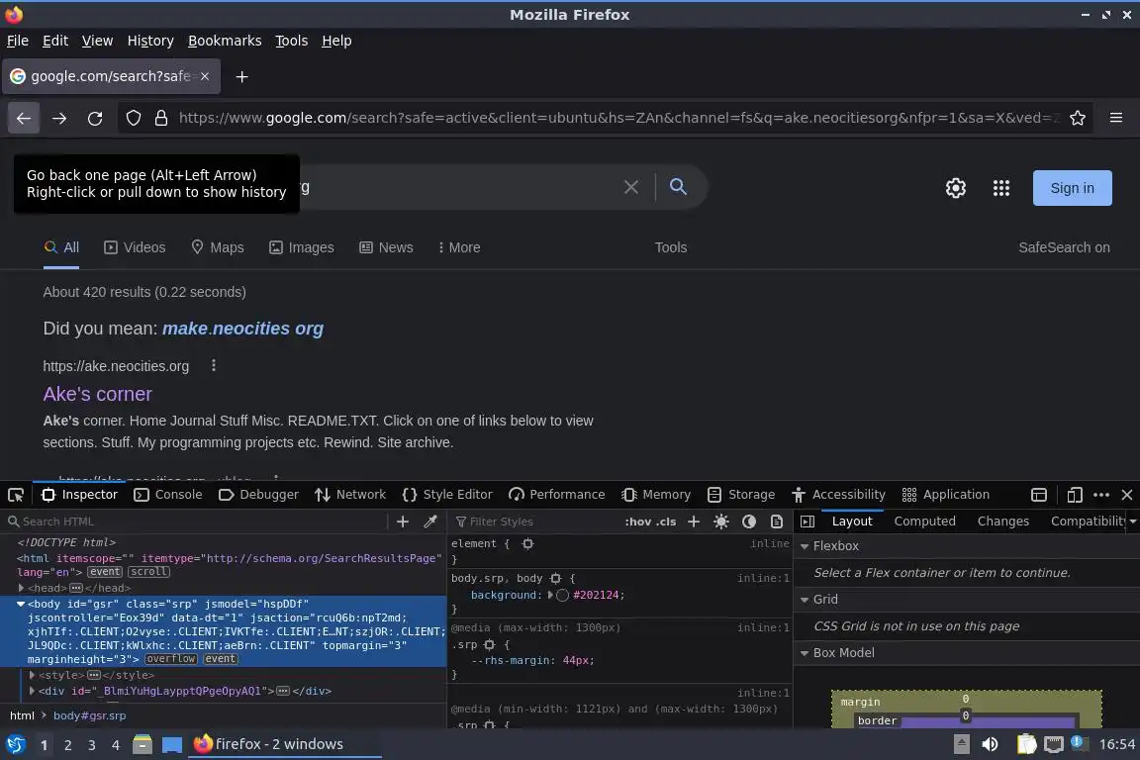Viewport: 1140px width, 760px height.
Task: Open tracking protection shield icon
Action: (x=134, y=118)
